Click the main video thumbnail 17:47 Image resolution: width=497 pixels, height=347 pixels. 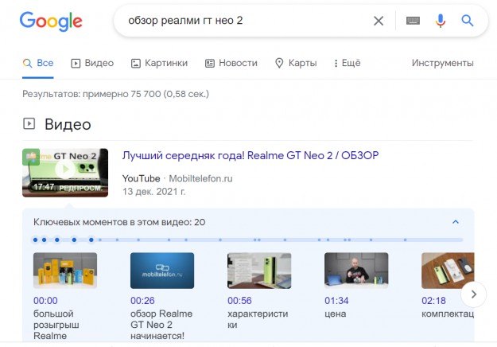point(65,173)
